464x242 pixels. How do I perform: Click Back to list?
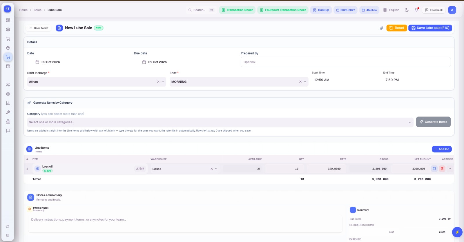point(39,28)
